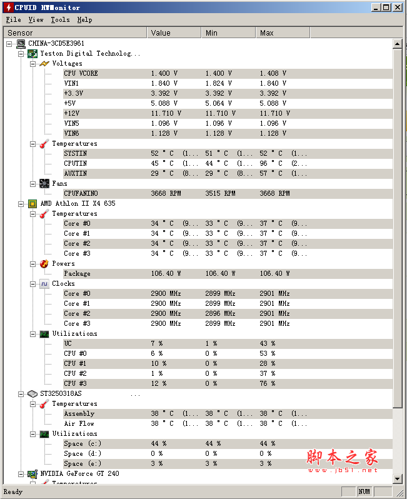The height and width of the screenshot is (499, 407).
Task: Click the Sensor column header
Action: point(75,33)
